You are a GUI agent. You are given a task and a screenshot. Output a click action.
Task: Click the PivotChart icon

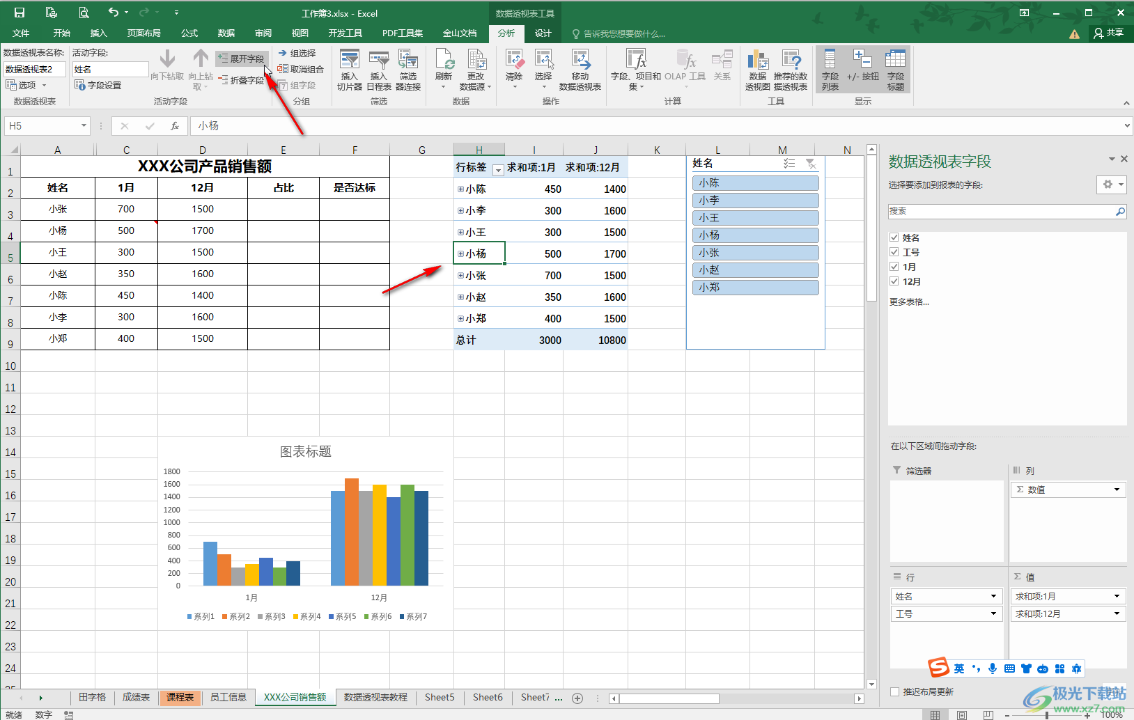[x=758, y=70]
